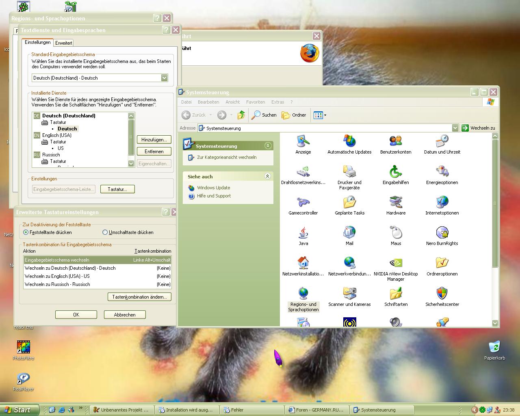Open the Favoriten menu
The width and height of the screenshot is (520, 416).
pyautogui.click(x=255, y=102)
